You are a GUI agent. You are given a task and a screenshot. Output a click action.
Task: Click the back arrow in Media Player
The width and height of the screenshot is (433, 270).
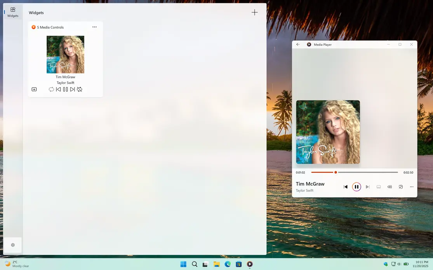click(x=298, y=45)
